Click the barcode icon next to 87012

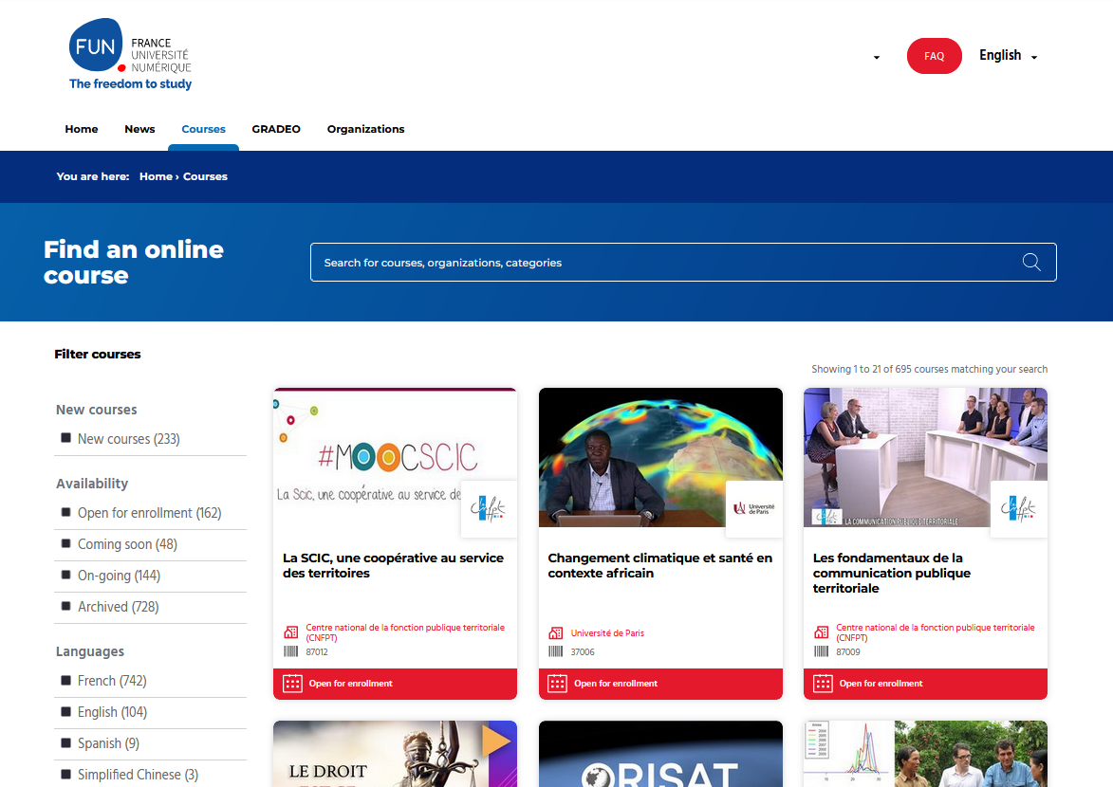291,651
